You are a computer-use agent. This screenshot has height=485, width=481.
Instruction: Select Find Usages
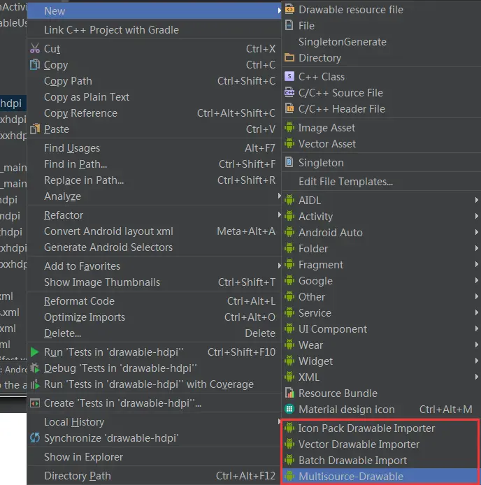[x=154, y=148]
